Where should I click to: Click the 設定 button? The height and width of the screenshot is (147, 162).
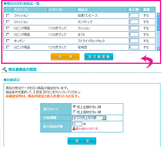tap(82, 141)
